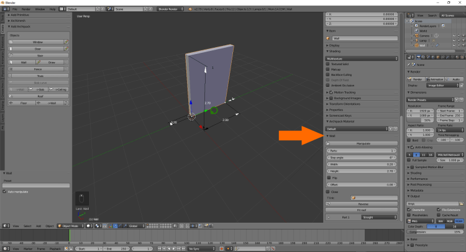Open the File menu

(14, 10)
